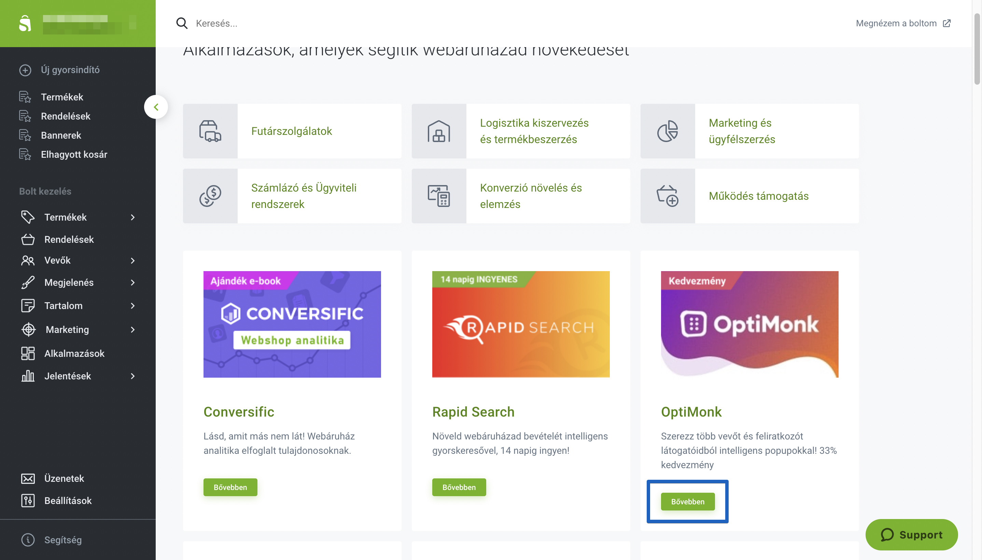Open Marketing és ügyfélszerzés category
This screenshot has height=560, width=982.
(742, 131)
